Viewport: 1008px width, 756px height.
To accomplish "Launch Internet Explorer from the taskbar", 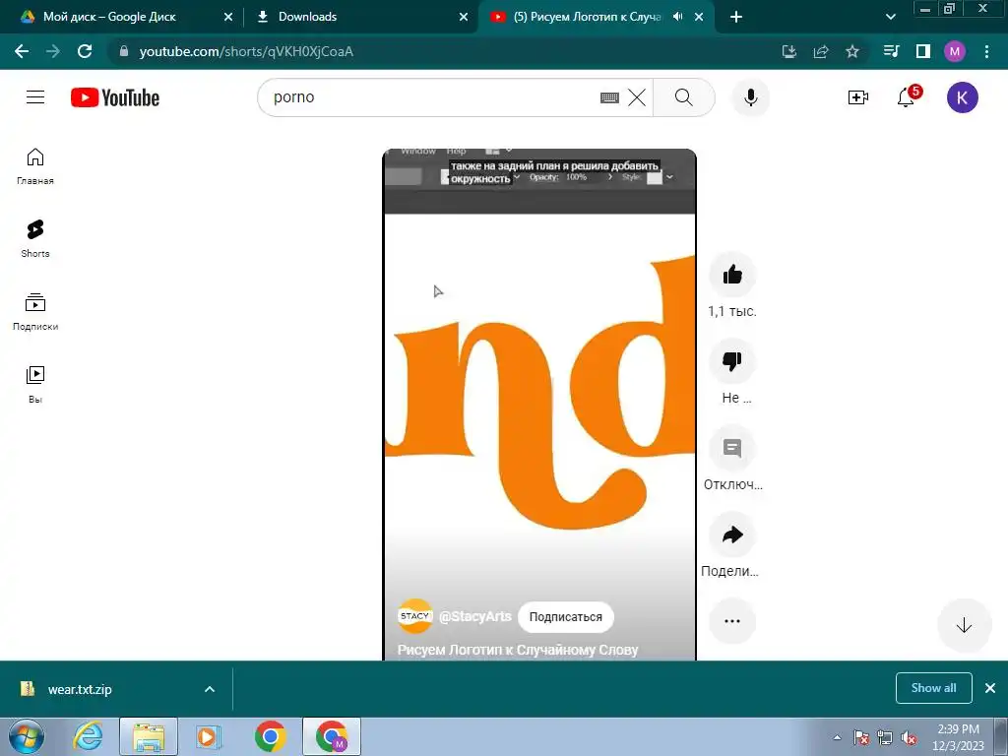I will tap(88, 736).
